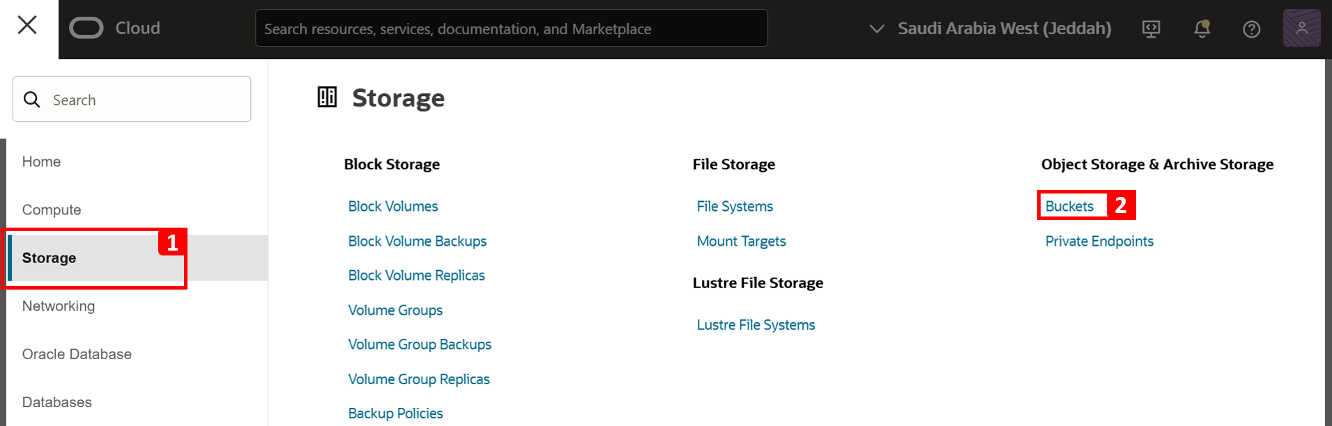Open the Volume Group Backups link
The width and height of the screenshot is (1332, 426).
(x=420, y=345)
